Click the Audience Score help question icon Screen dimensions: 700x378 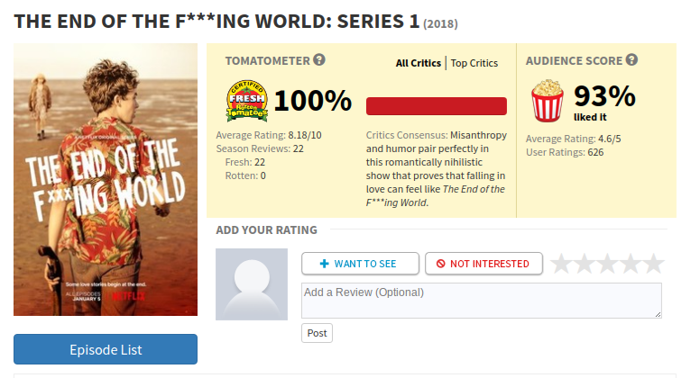pos(631,60)
